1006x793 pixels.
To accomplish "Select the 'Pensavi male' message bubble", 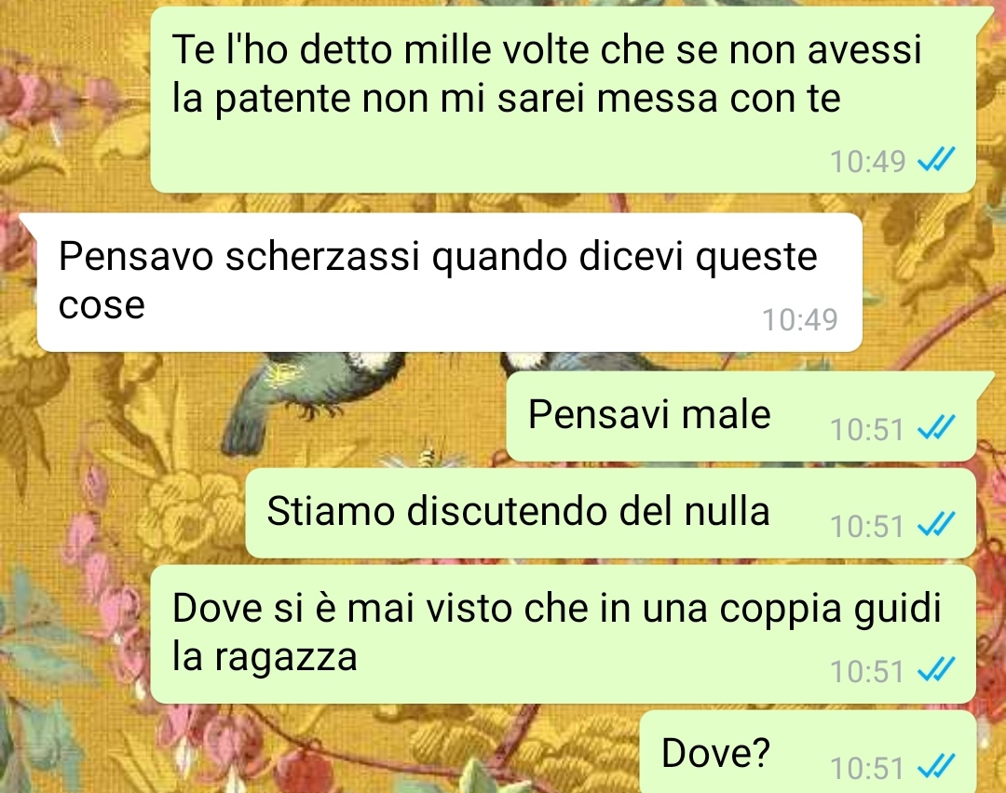I will (741, 417).
